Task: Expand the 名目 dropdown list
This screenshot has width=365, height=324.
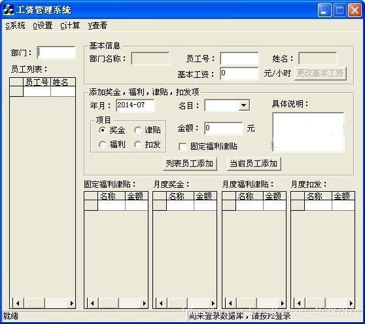Action: pyautogui.click(x=244, y=105)
